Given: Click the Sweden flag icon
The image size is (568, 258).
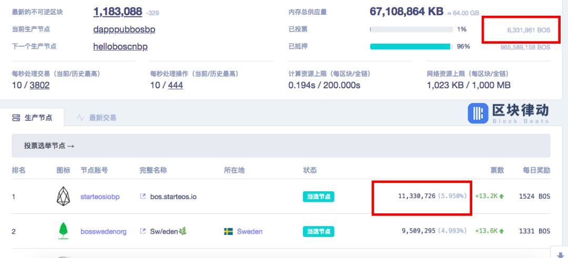Looking at the screenshot, I should pyautogui.click(x=228, y=232).
